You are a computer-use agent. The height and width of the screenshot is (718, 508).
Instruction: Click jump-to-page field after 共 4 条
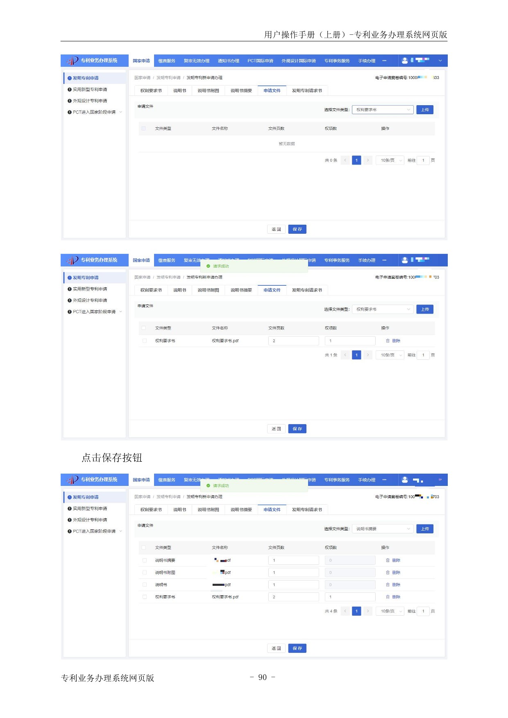(423, 611)
